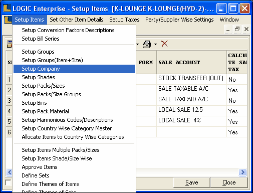253x193 pixels.
Task: Select STOCK TRANSFER (OUT) cell
Action: pos(191,79)
